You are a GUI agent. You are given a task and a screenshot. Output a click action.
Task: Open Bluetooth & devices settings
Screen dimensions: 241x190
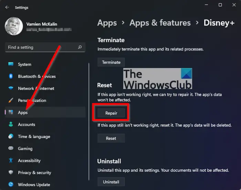pos(45,76)
